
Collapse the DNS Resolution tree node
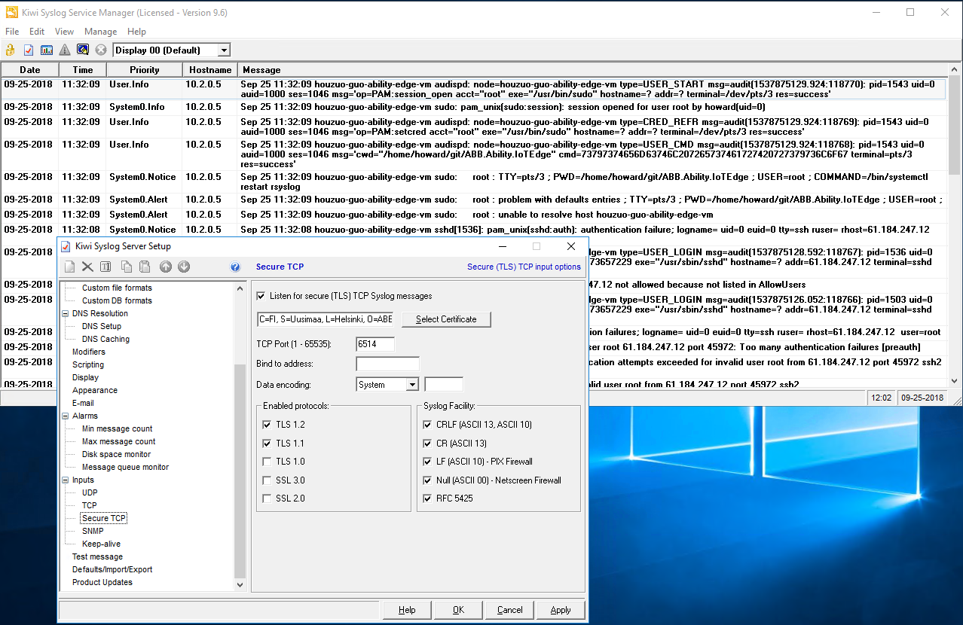pyautogui.click(x=65, y=313)
